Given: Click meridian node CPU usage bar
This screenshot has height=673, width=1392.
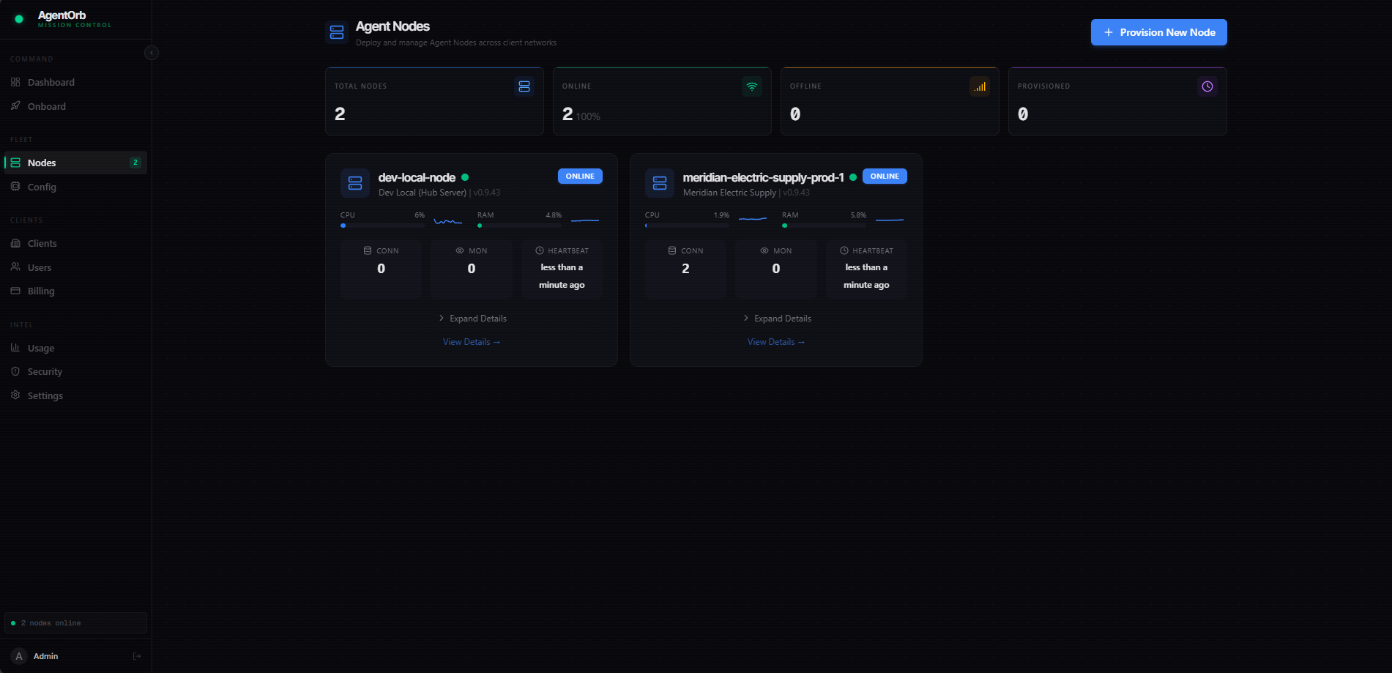Looking at the screenshot, I should [x=687, y=226].
